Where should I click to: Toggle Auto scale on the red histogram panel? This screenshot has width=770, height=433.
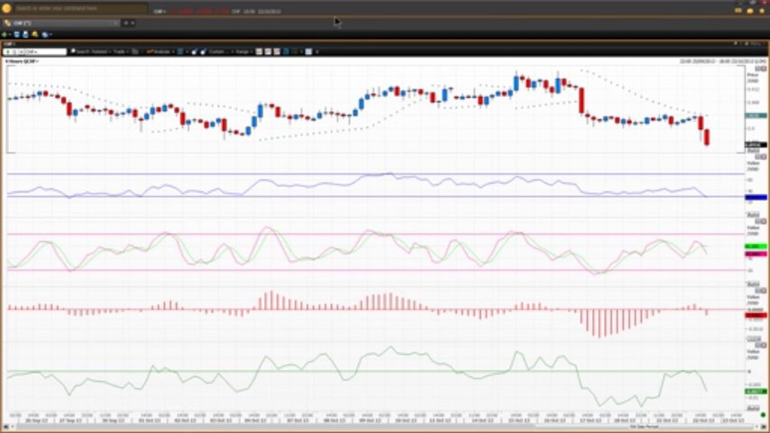[753, 340]
